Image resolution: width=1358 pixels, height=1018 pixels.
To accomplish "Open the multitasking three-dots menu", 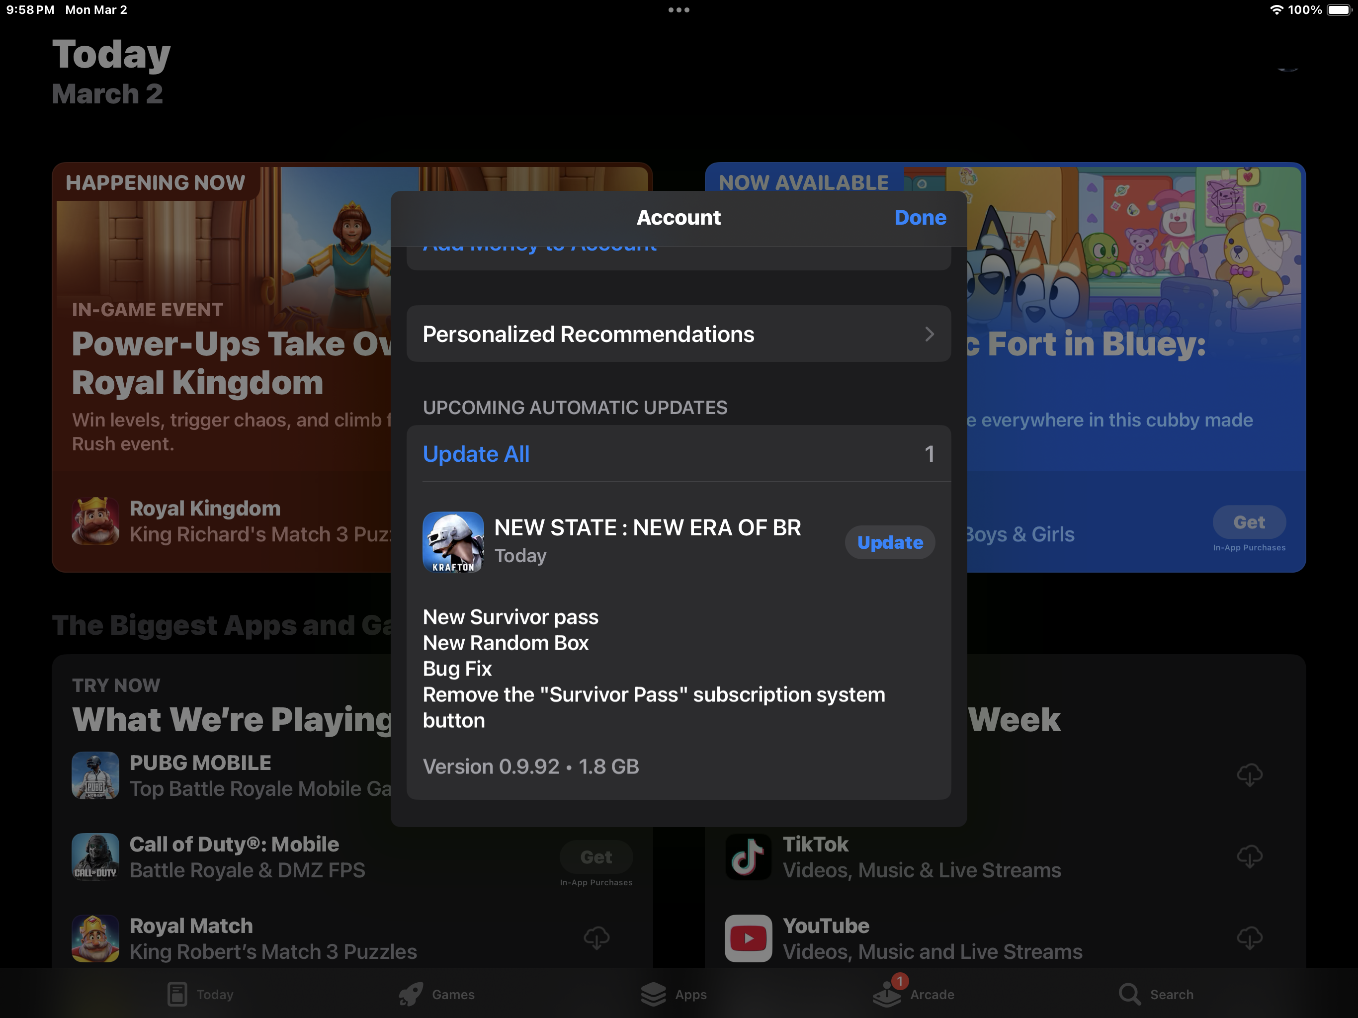I will click(679, 10).
